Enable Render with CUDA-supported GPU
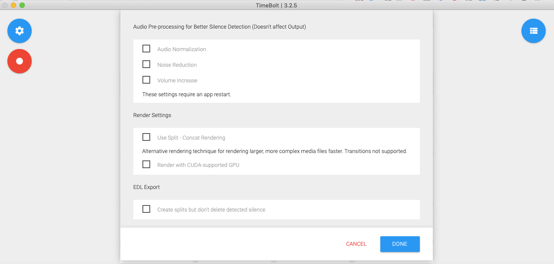 coord(146,164)
